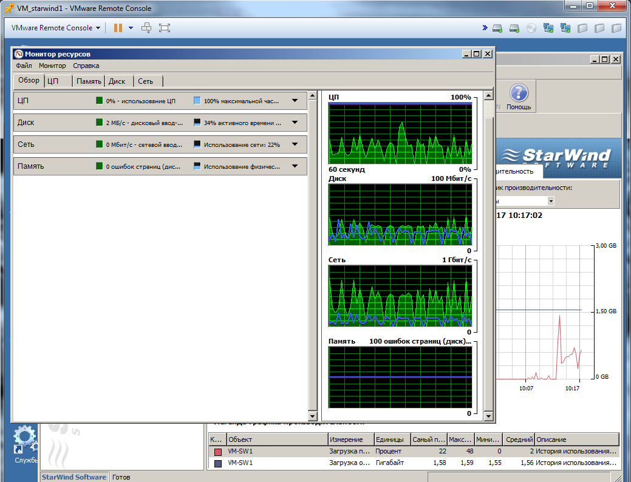The image size is (631, 482).
Task: Open the performance graph combo box in StarWind
Action: pyautogui.click(x=551, y=201)
